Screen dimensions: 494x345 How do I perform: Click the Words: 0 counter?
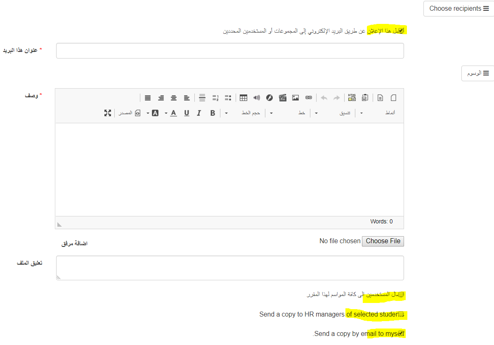pos(381,222)
